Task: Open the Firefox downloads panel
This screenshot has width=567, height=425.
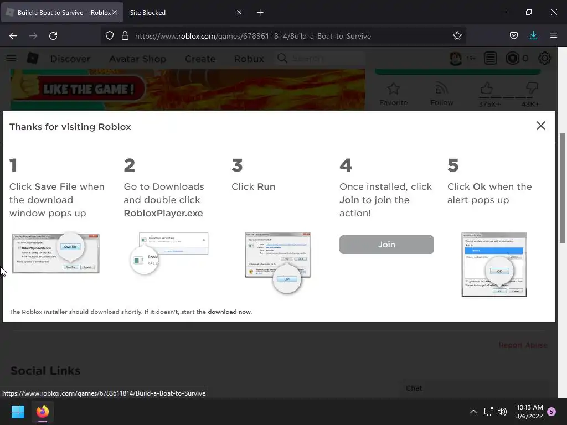Action: 533,36
